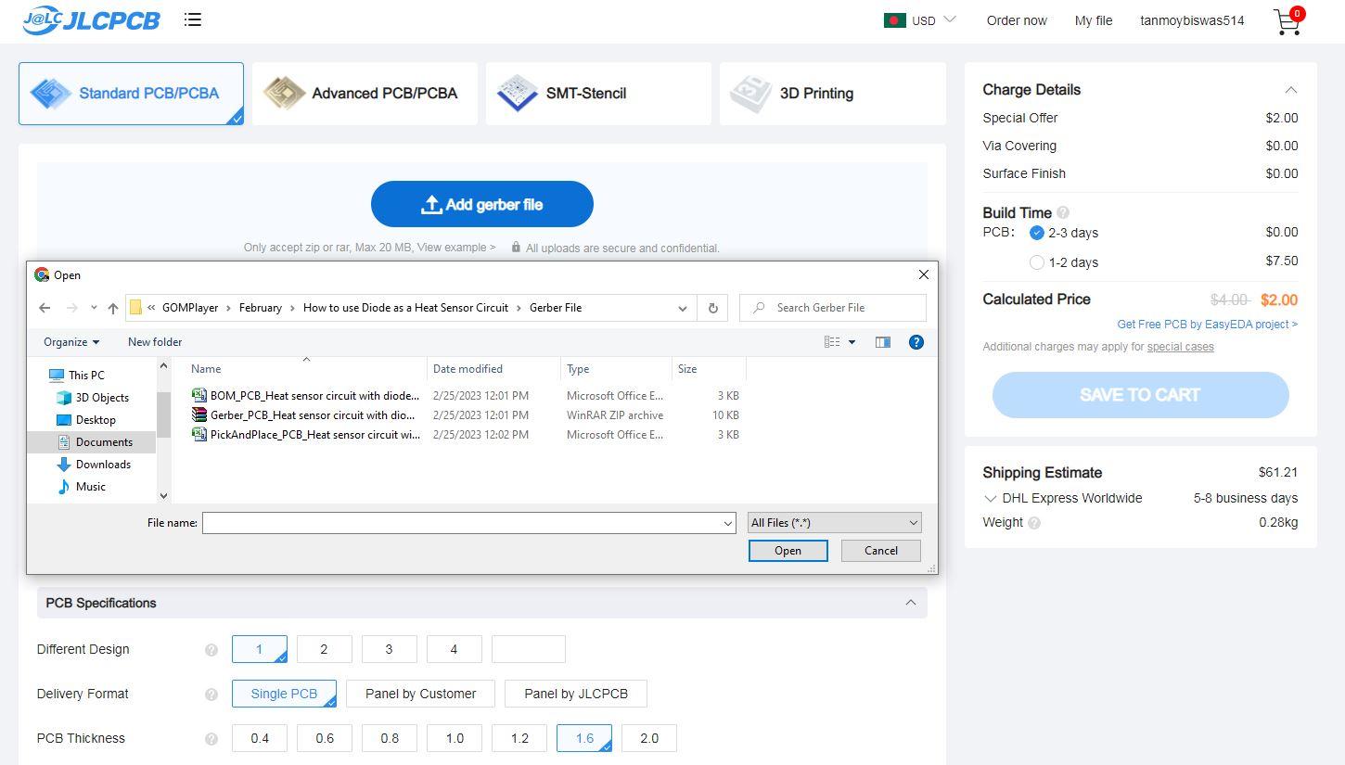Open the Open dialog help icon

916,342
